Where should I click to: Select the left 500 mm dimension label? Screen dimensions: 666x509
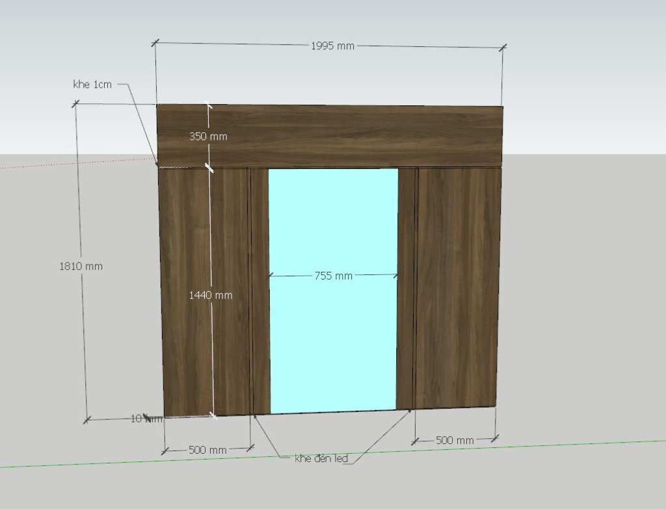click(x=207, y=450)
